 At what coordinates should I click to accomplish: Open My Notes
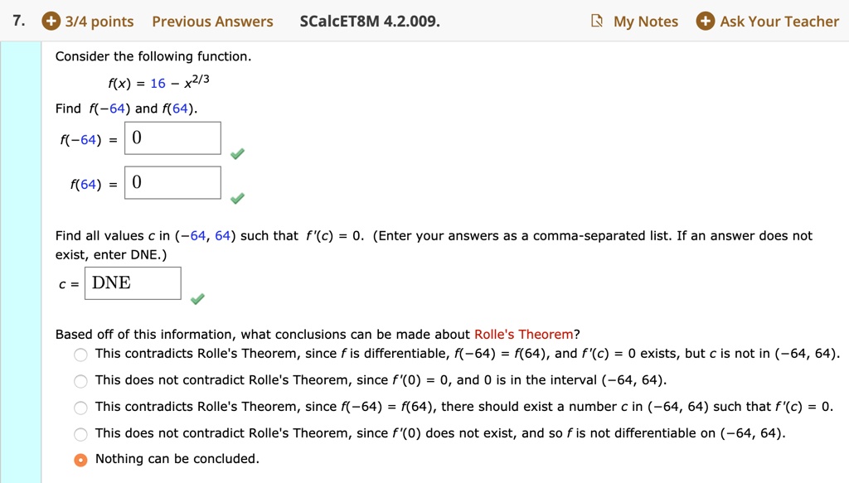(x=645, y=22)
